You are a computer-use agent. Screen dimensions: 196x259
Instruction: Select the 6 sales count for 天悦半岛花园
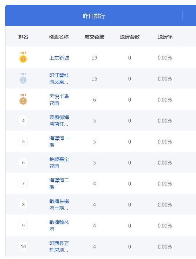click(x=94, y=100)
